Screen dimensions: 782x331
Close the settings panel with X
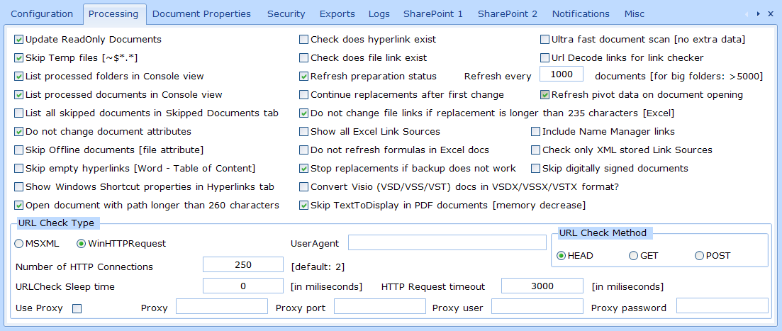pyautogui.click(x=771, y=13)
